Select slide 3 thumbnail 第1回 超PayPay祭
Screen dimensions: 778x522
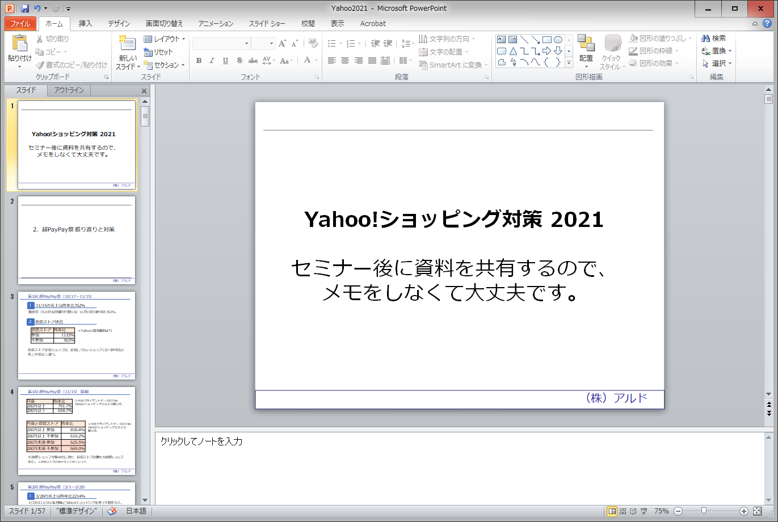pos(77,335)
